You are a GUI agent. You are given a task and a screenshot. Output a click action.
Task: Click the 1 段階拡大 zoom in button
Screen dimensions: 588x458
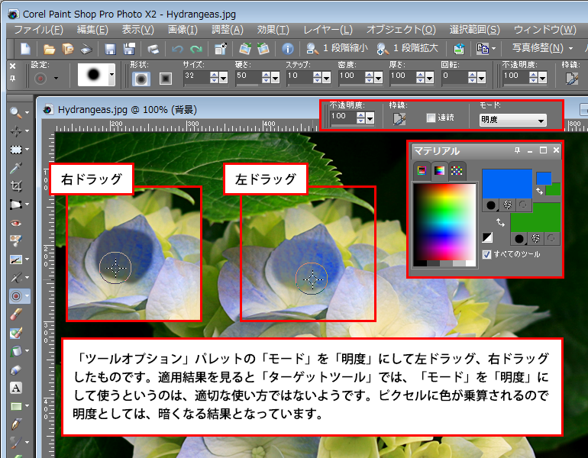[407, 49]
